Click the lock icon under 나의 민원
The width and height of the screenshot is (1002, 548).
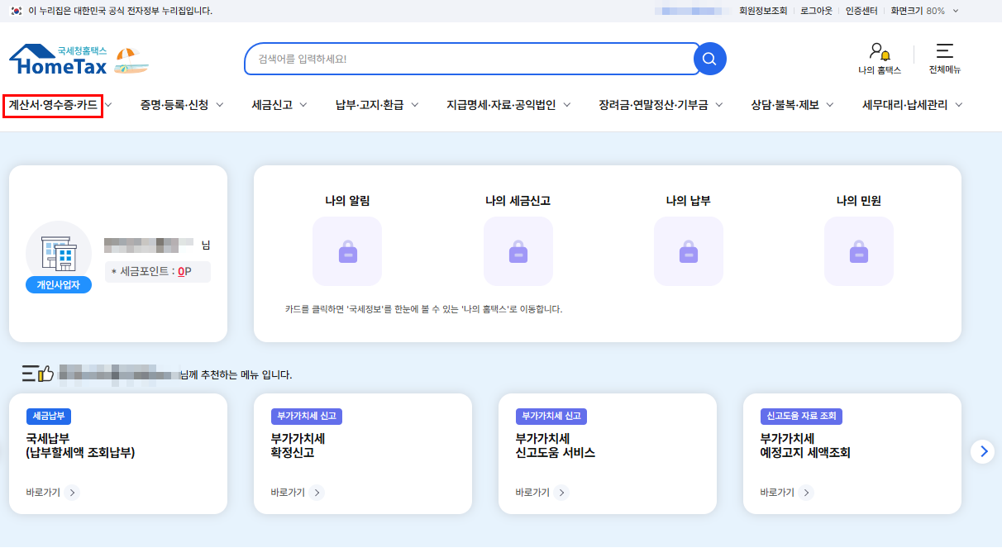858,251
